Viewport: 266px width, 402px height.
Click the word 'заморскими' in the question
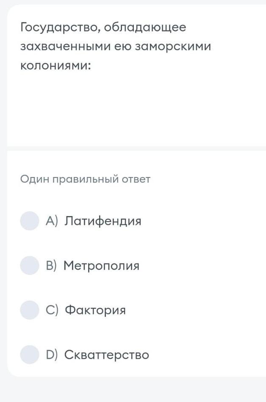172,47
